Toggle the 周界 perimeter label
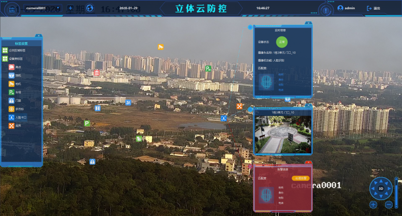Viewport: 402px width, 216px height. click(x=15, y=126)
